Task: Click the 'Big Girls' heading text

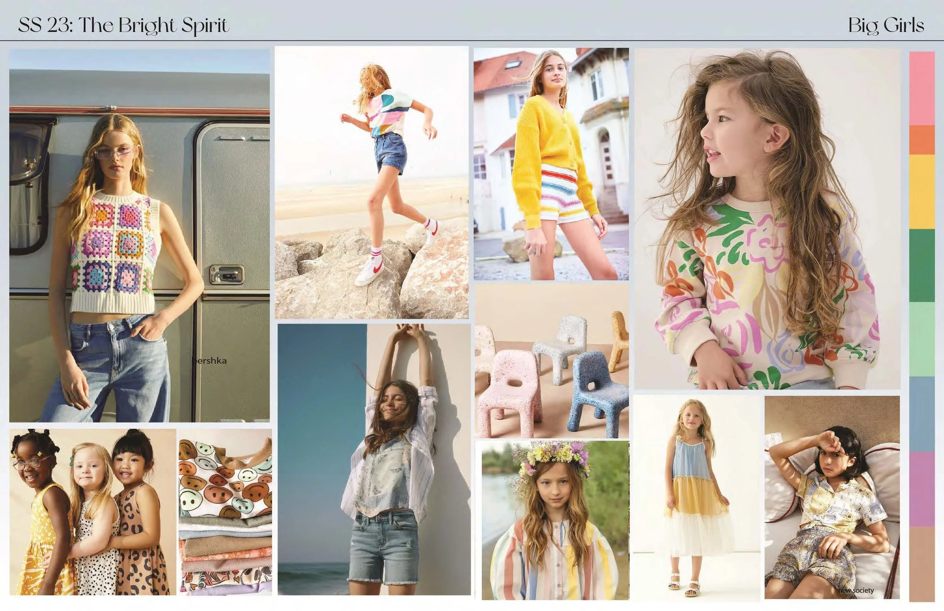Action: [x=886, y=26]
